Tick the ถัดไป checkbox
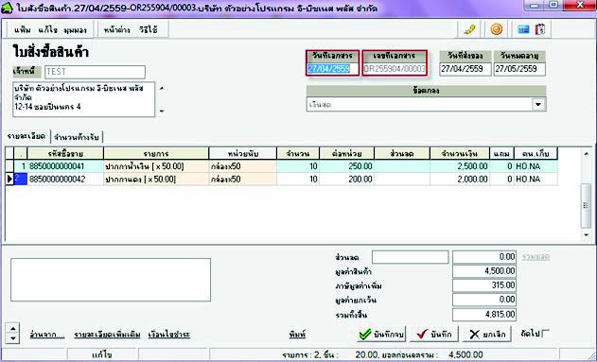Screen dimensions: 597x362 545,334
